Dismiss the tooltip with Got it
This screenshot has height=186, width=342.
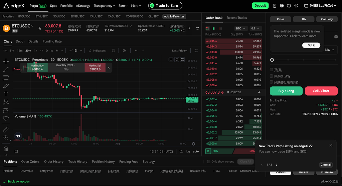point(311,45)
